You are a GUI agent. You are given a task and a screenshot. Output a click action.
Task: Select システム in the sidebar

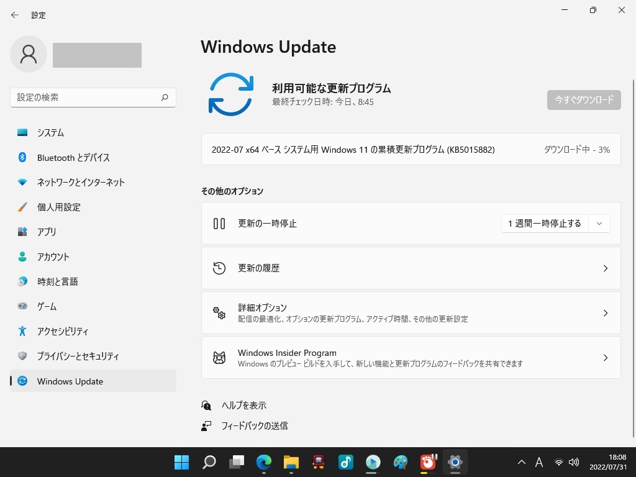click(x=93, y=132)
